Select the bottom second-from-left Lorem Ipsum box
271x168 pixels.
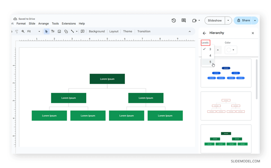(88, 116)
